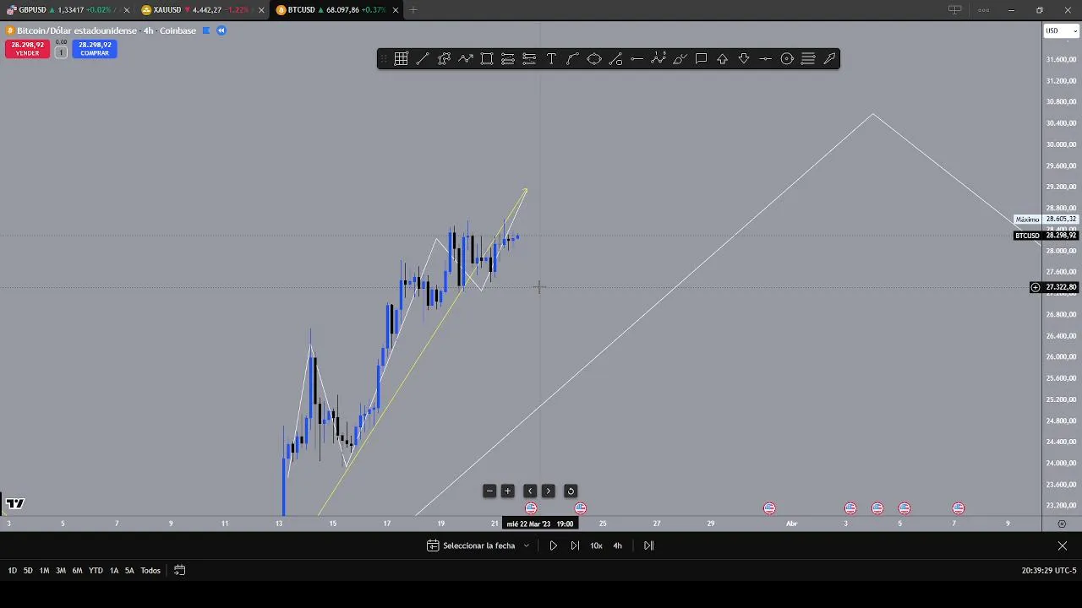
Task: Click the order quantity field showing 1
Action: pos(61,52)
